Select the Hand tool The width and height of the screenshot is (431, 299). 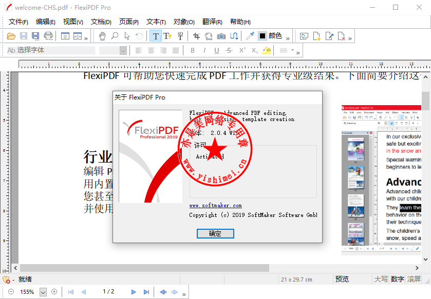pyautogui.click(x=102, y=36)
